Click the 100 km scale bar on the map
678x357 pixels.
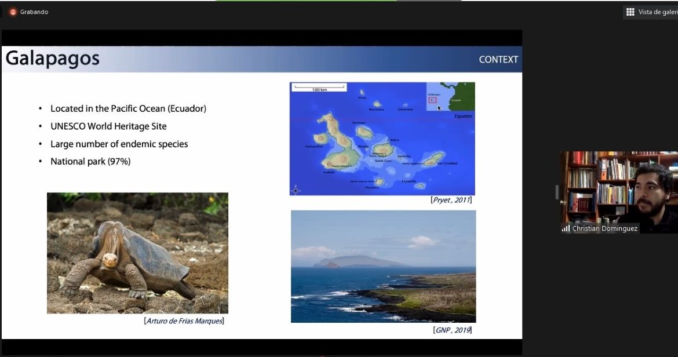319,88
